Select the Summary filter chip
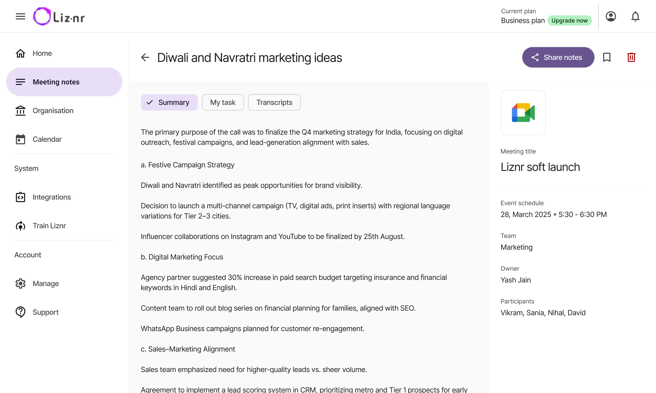The height and width of the screenshot is (393, 656). coord(169,102)
